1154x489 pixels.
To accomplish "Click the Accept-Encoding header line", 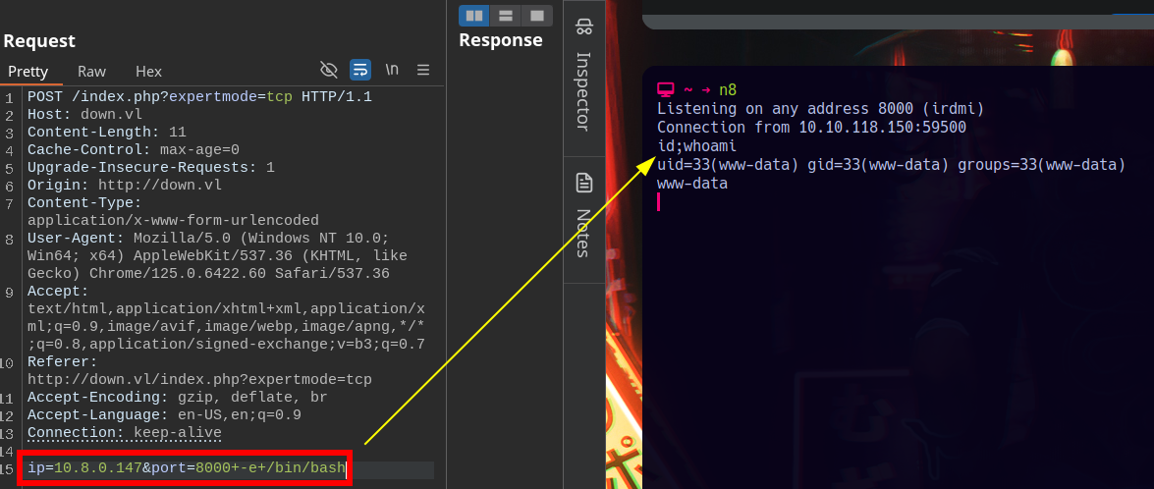I will (178, 397).
